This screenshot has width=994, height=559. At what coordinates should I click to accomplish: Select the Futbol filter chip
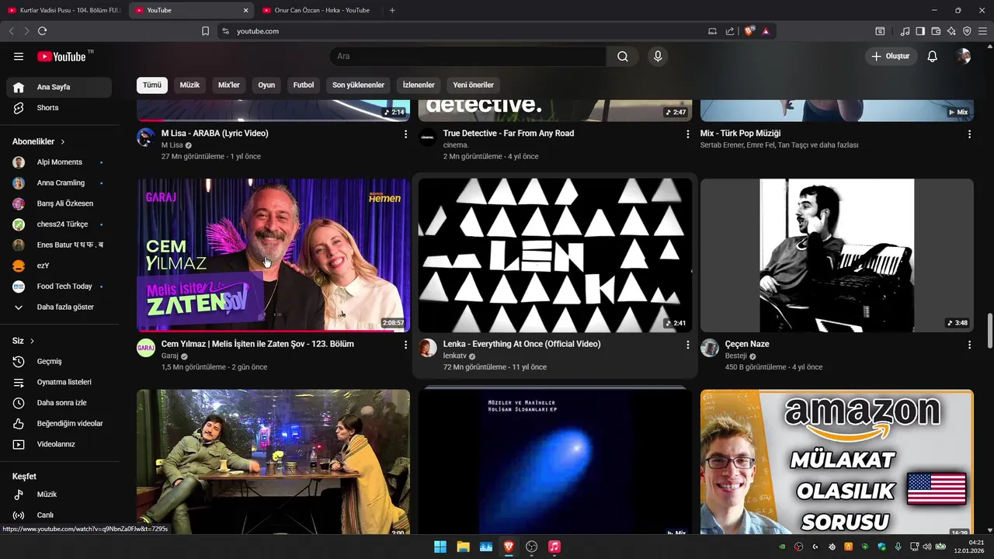pos(304,85)
